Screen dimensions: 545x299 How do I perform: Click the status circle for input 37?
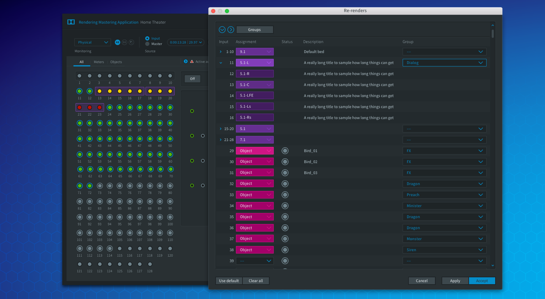click(x=285, y=239)
